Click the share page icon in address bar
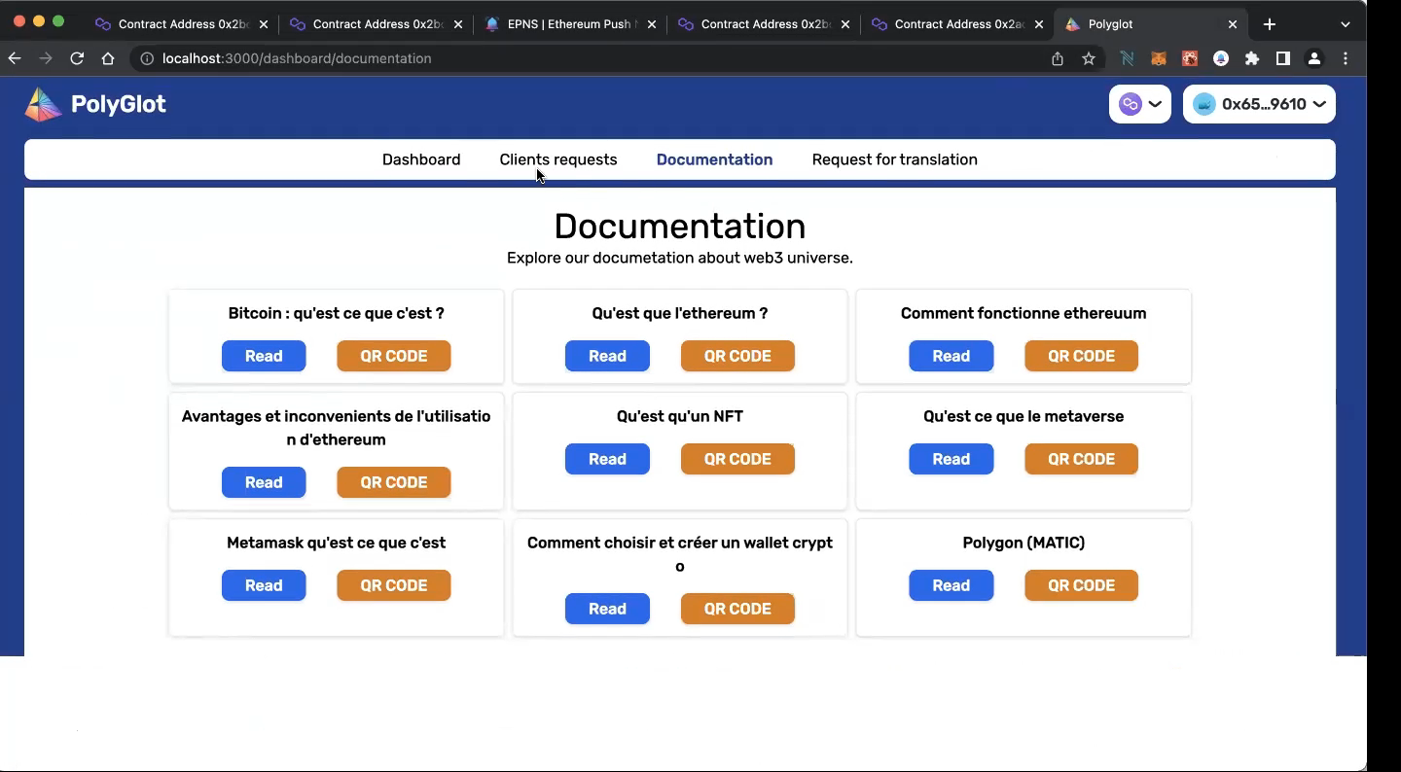Screen dimensions: 1401x772 coord(1058,58)
